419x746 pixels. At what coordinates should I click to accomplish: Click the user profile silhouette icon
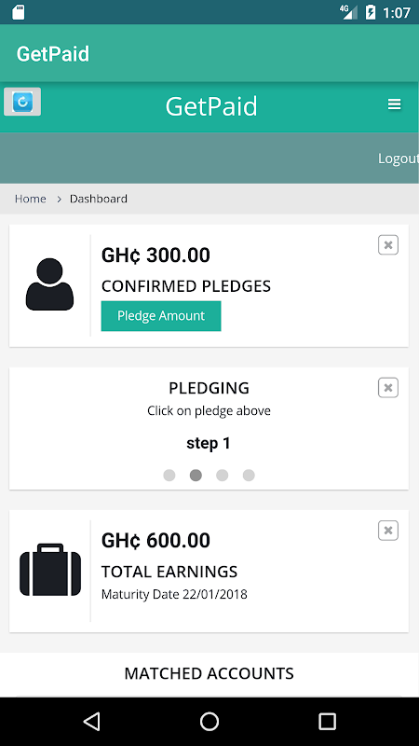[50, 284]
